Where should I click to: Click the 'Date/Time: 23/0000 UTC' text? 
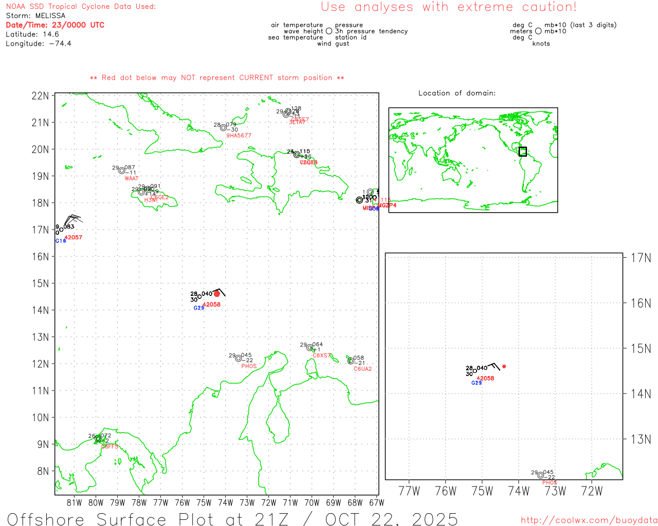(x=55, y=25)
